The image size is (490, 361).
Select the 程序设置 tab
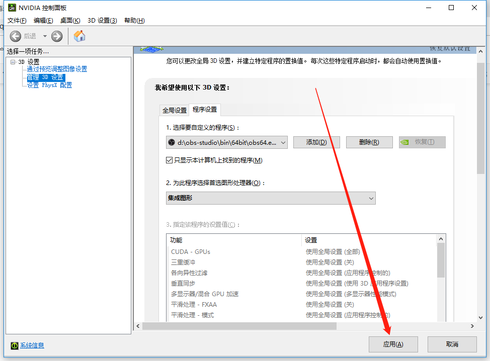[x=205, y=110]
